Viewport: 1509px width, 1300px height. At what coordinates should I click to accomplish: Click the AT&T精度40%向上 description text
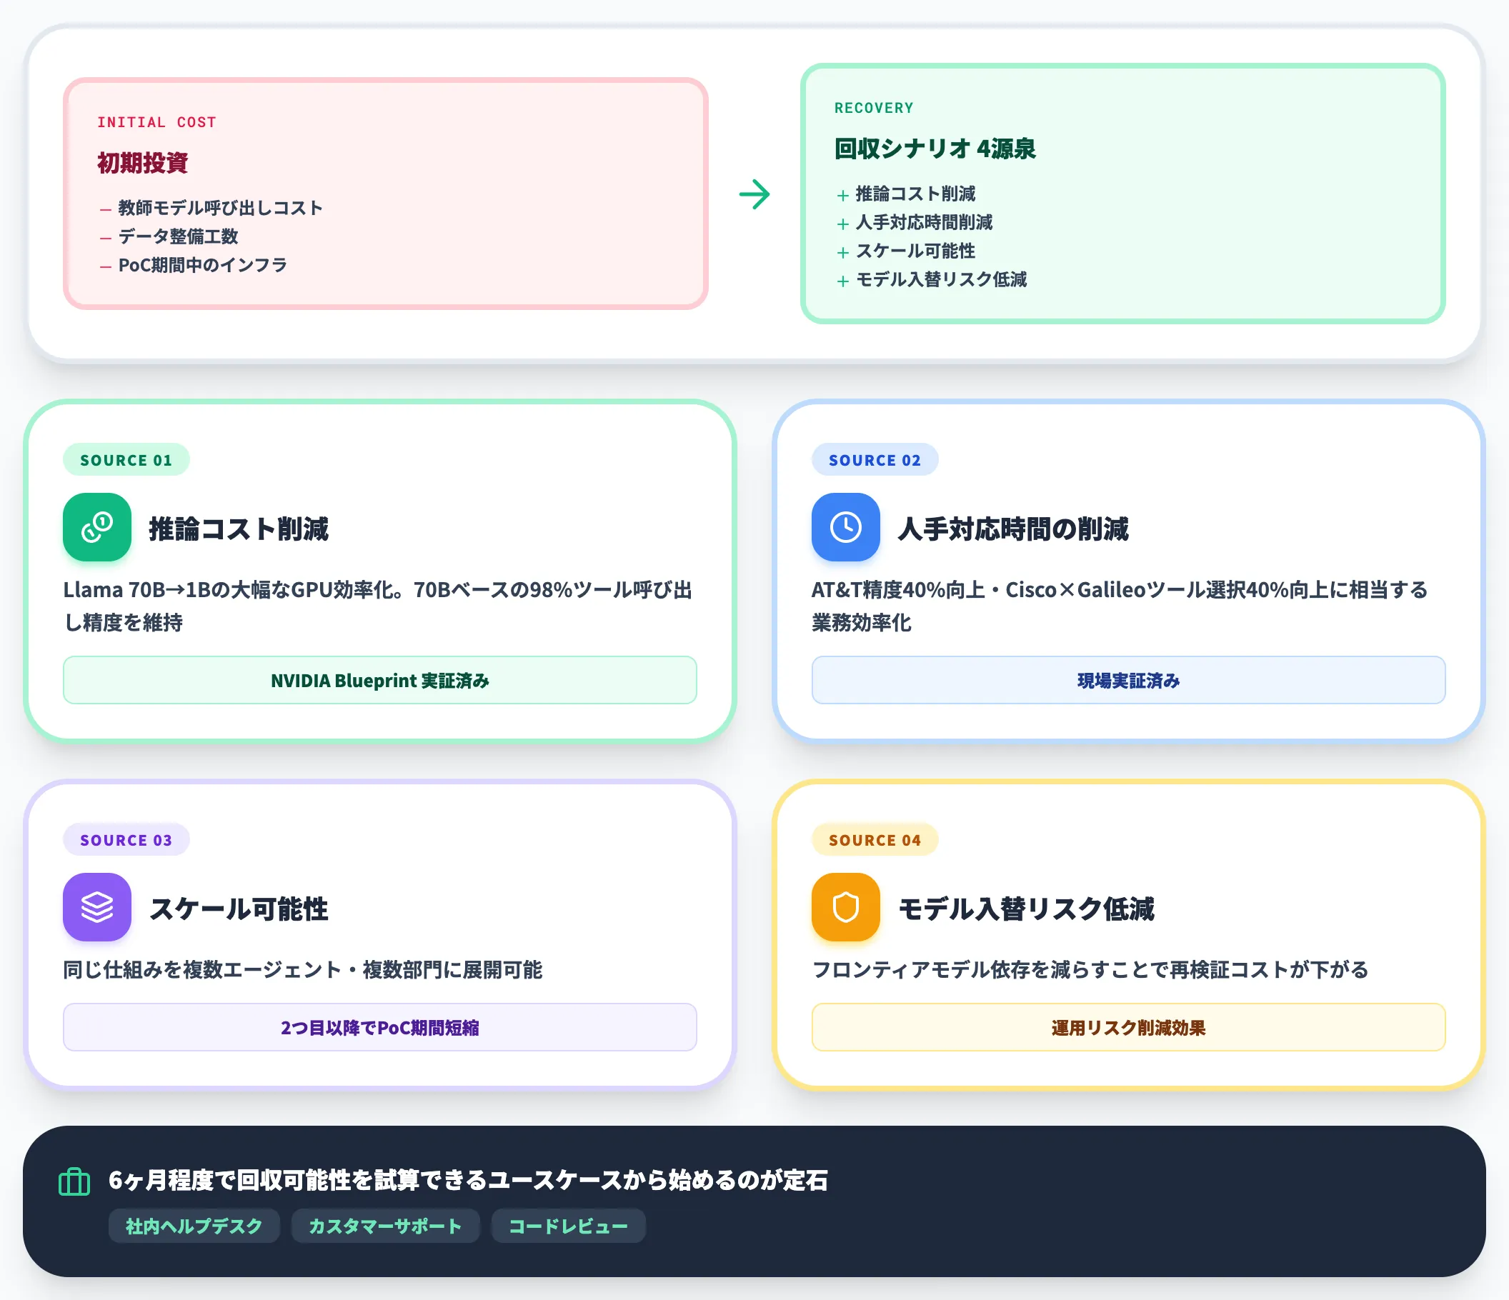click(1120, 606)
